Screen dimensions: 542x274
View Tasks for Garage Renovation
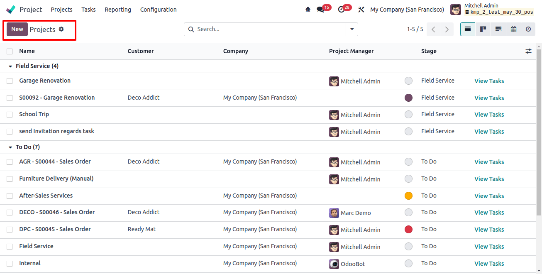point(489,81)
